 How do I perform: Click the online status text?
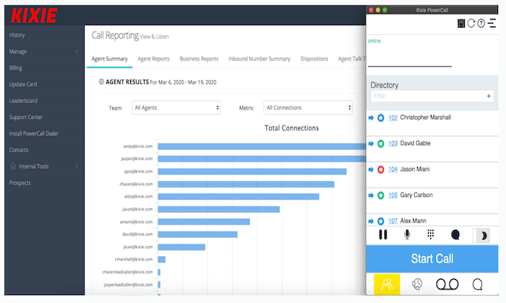374,41
